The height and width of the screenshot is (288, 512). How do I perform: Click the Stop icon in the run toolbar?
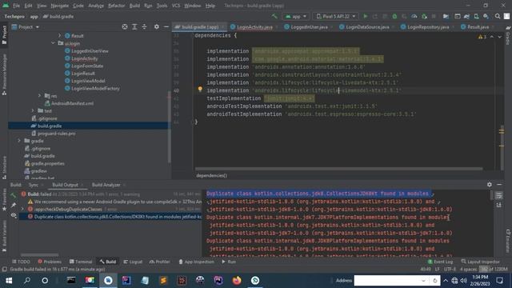click(x=434, y=16)
